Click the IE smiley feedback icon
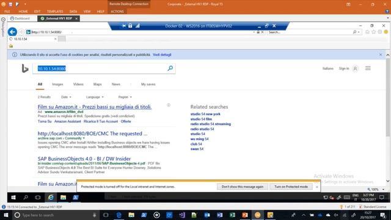This screenshot has width=391, height=220. point(386,32)
